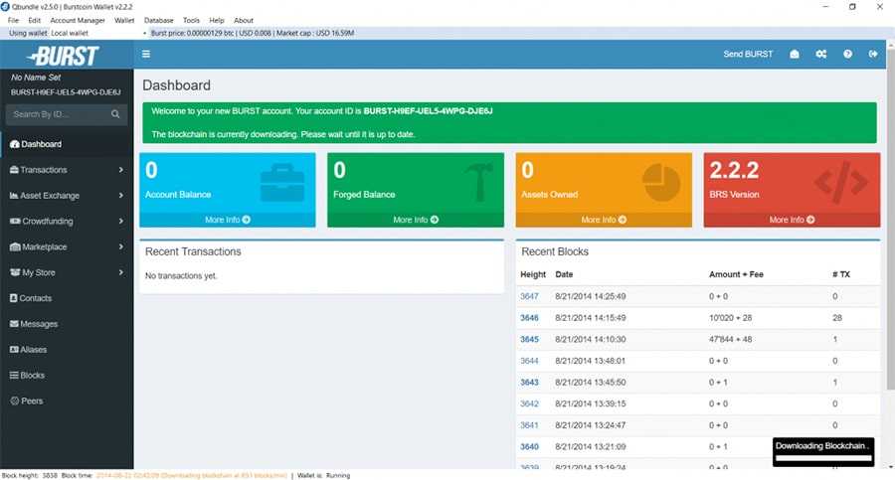Open the Database menu

(158, 20)
